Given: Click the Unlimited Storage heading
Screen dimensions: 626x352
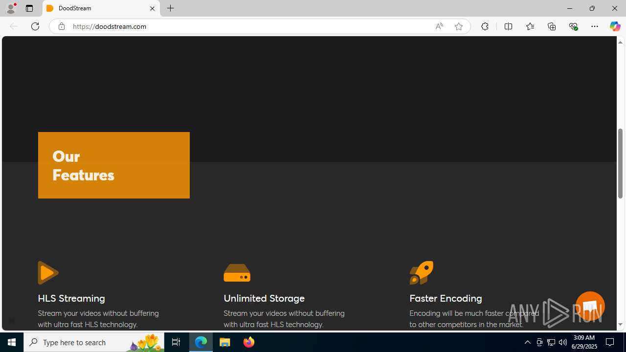Looking at the screenshot, I should click(264, 298).
